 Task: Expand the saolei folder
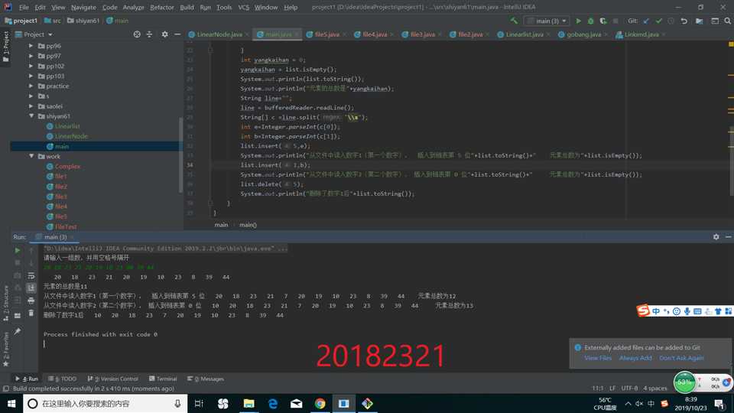(31, 106)
